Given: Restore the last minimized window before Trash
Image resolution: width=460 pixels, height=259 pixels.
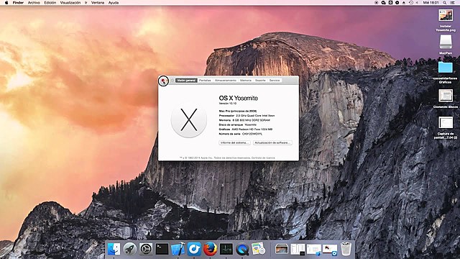Looking at the screenshot, I should pyautogui.click(x=330, y=250).
